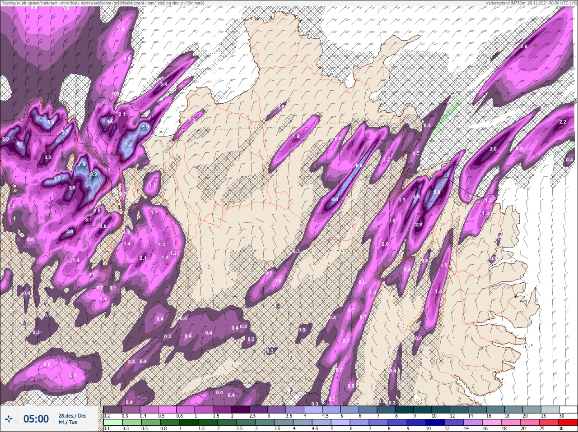
Task: Click the Veðurstofan logo icon beside 05:00
Action: [x=9, y=419]
